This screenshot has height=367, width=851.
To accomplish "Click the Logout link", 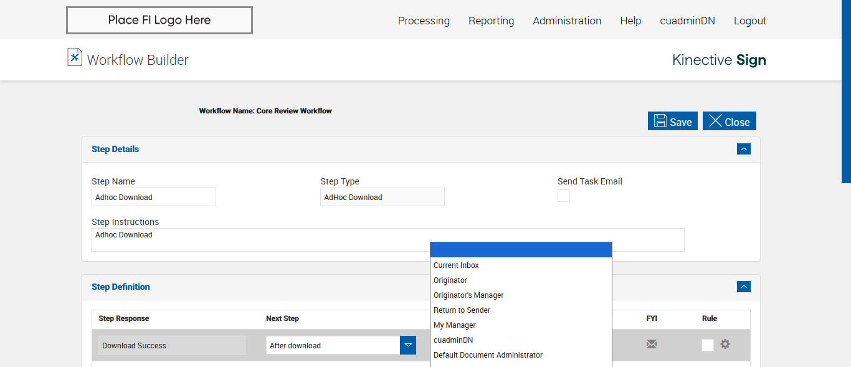I will pos(750,21).
